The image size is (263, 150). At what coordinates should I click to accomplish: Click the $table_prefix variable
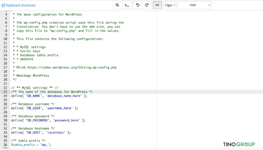(x=23, y=145)
